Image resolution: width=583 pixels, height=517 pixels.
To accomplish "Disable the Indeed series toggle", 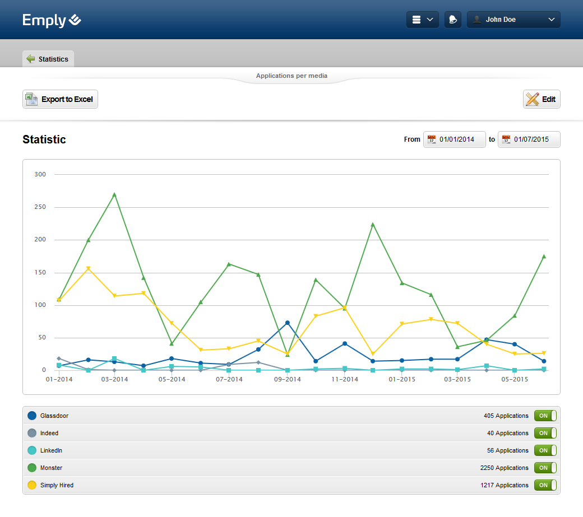I will (545, 433).
